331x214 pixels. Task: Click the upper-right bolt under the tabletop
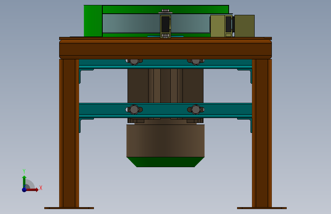pos(196,62)
